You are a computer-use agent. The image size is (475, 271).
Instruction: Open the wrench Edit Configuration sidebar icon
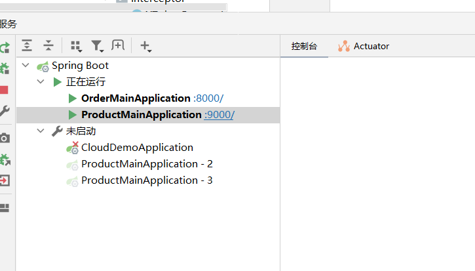[5, 111]
